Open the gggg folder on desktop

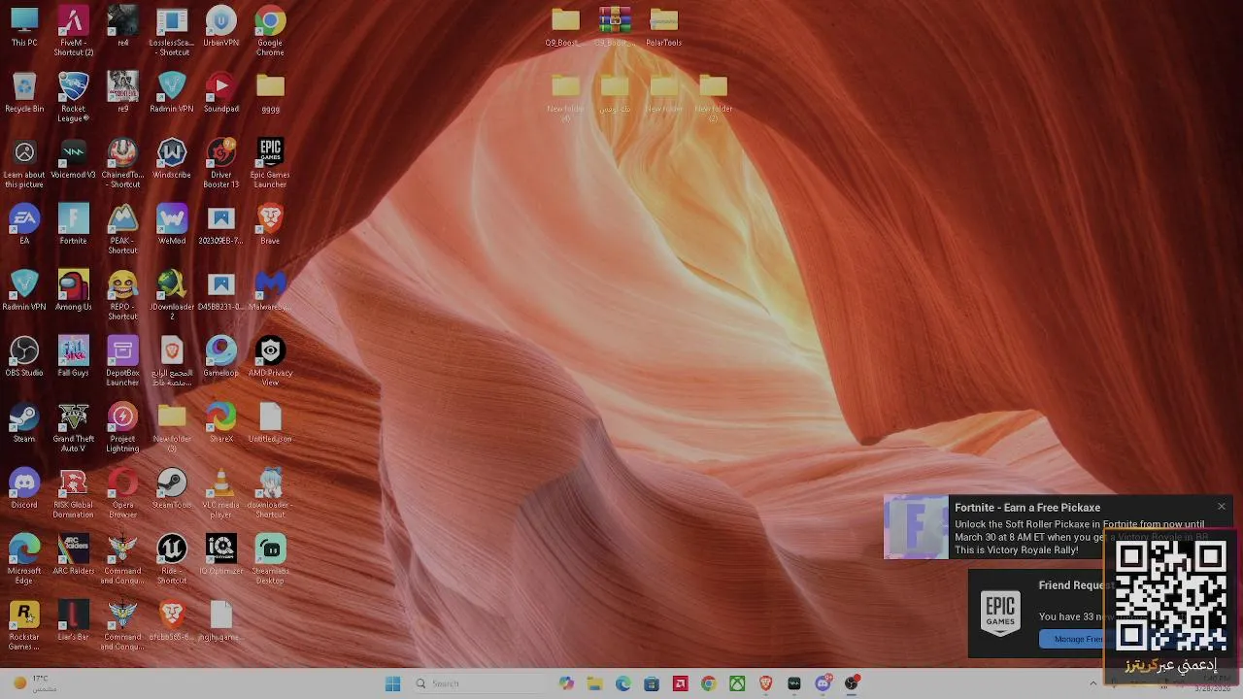point(270,92)
